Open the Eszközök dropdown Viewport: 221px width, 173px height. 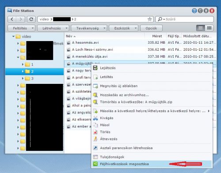[x=123, y=28]
